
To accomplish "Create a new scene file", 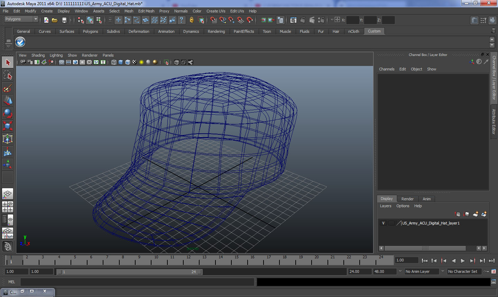I will [x=46, y=20].
